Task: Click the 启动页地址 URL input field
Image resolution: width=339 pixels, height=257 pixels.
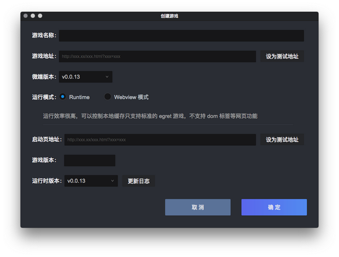Action: pos(160,140)
